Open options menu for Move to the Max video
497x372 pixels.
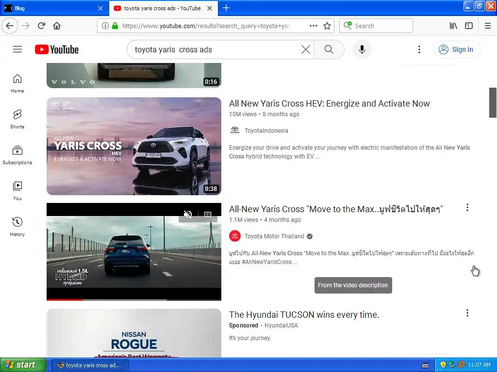pos(467,207)
